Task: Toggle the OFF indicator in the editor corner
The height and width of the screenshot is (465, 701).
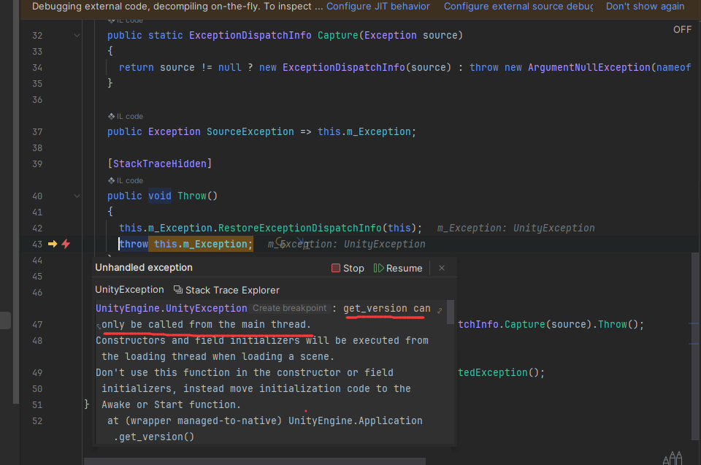Action: [682, 30]
